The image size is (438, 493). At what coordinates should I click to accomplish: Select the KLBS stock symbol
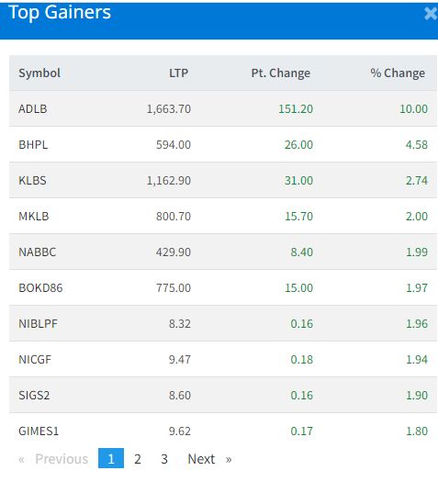click(32, 181)
